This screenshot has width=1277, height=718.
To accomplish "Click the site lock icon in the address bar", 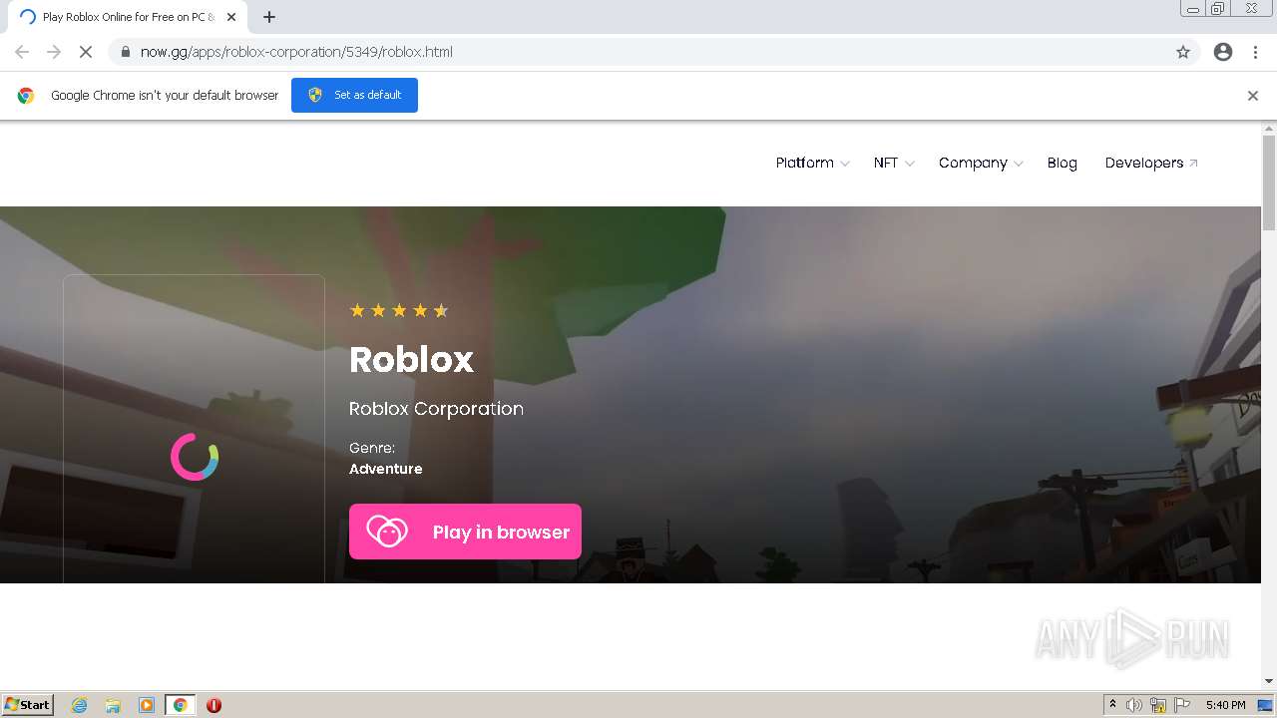I will [125, 52].
